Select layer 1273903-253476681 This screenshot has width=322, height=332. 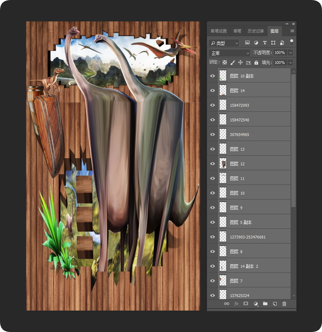point(254,237)
